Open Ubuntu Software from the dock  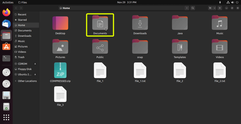click(x=6, y=46)
